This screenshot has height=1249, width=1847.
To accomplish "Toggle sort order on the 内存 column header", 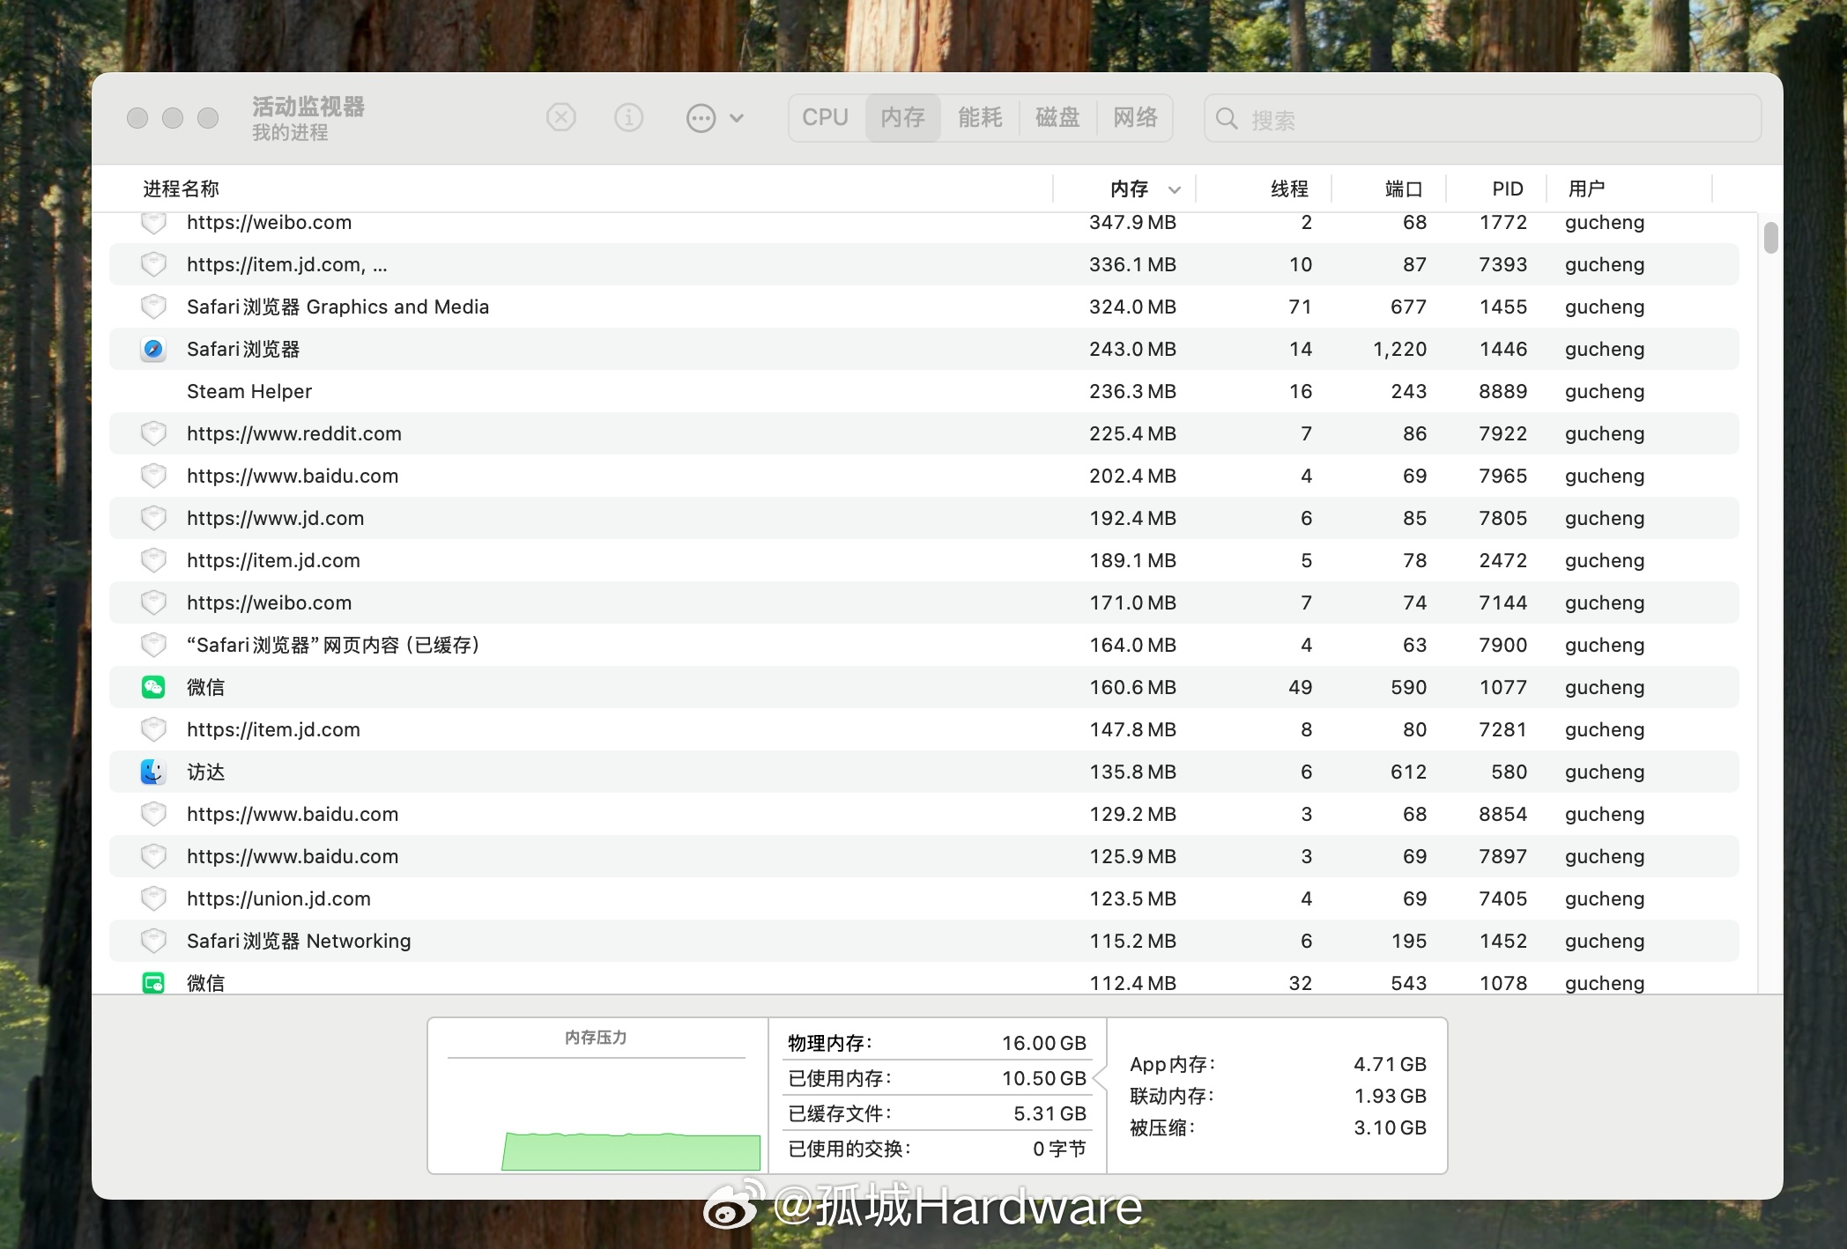I will click(x=1129, y=188).
